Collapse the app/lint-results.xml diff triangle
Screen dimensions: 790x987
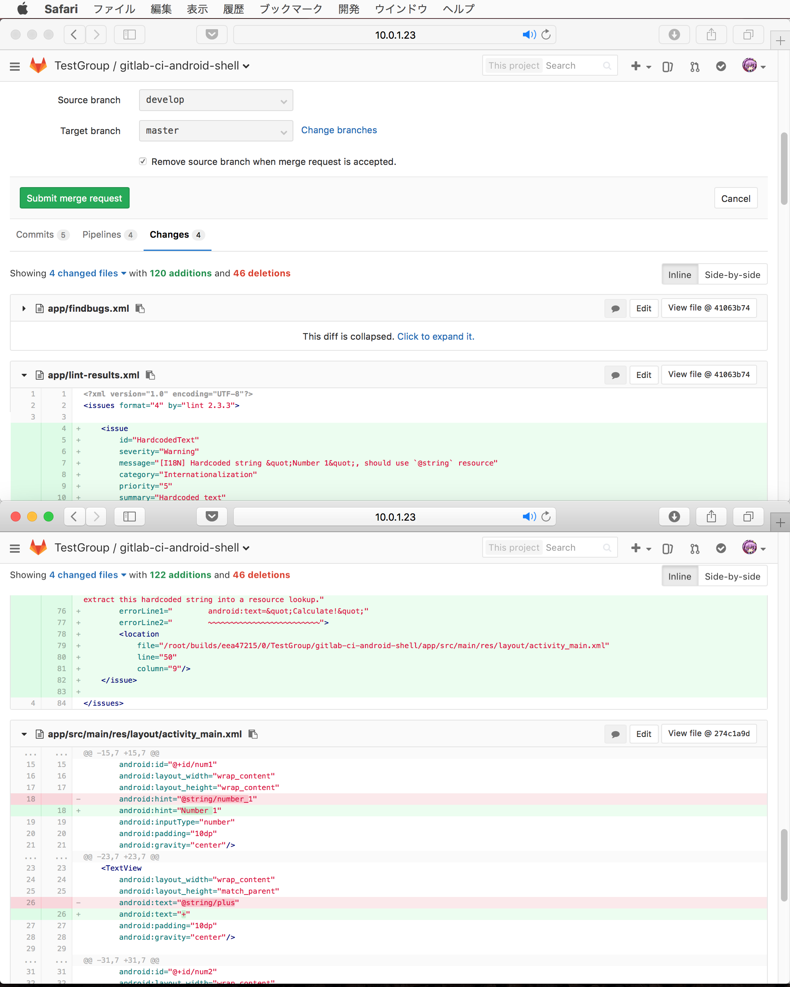(24, 375)
